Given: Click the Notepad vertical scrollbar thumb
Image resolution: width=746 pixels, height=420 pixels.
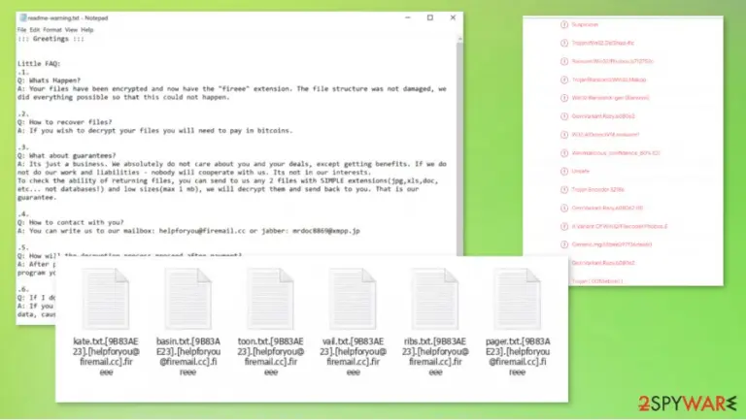Looking at the screenshot, I should (459, 149).
